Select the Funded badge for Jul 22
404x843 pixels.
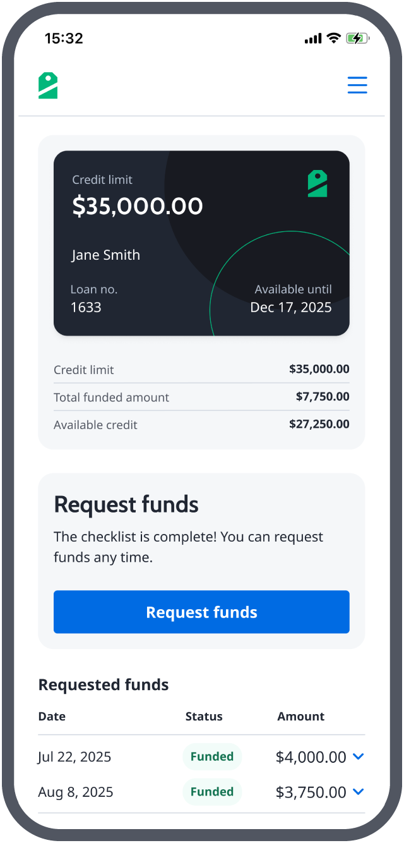click(212, 756)
